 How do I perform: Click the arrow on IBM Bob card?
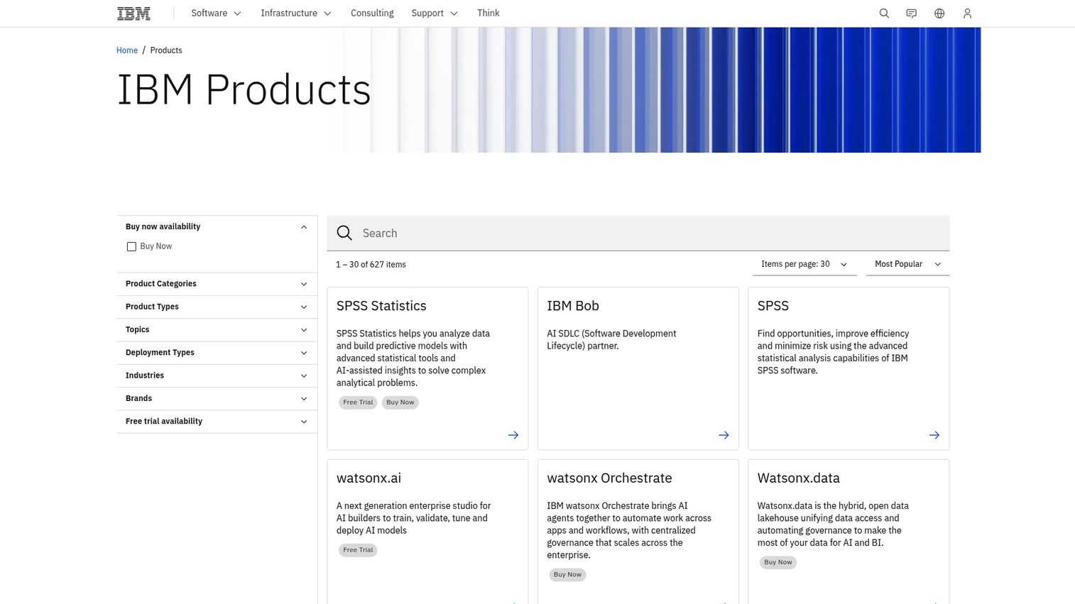[x=724, y=435]
